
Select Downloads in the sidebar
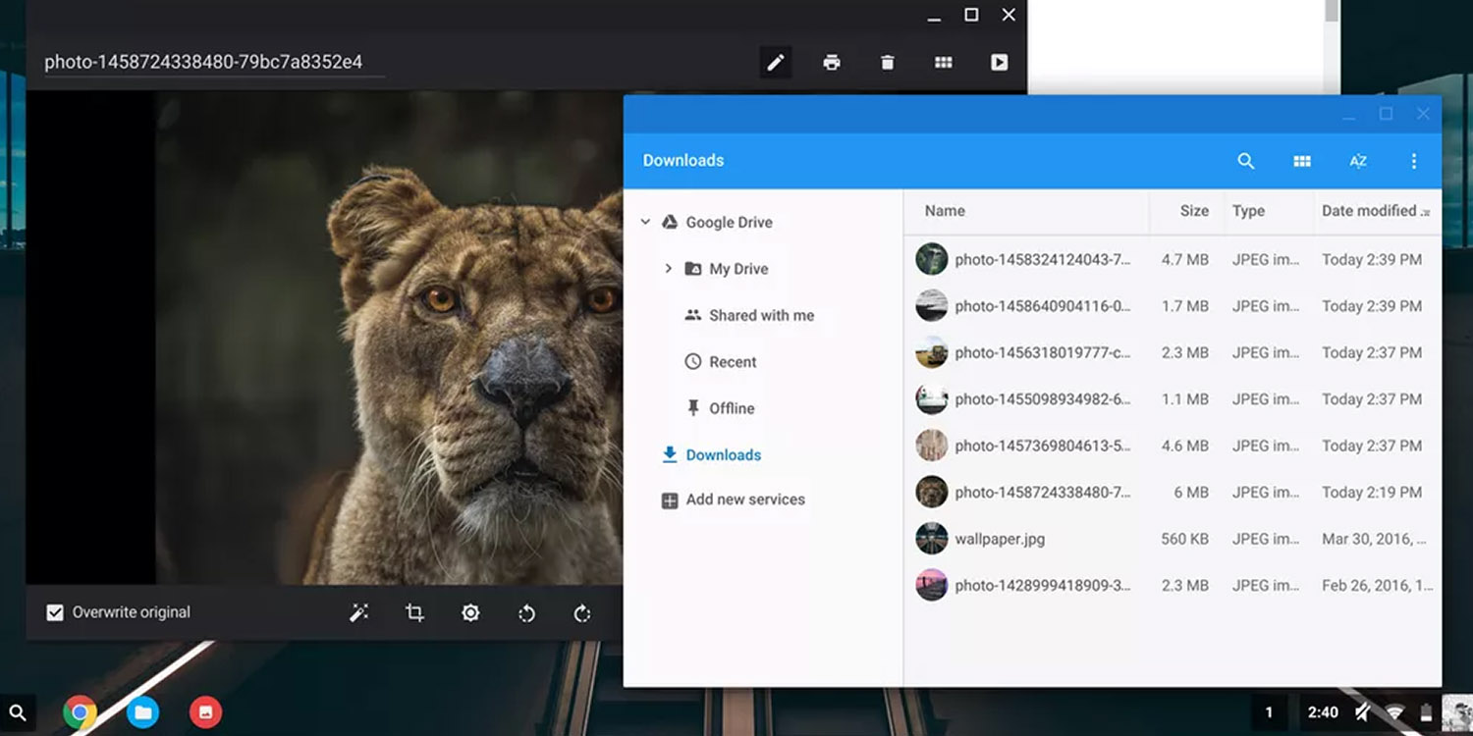(723, 455)
